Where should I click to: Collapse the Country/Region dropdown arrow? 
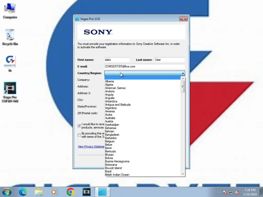[183, 73]
